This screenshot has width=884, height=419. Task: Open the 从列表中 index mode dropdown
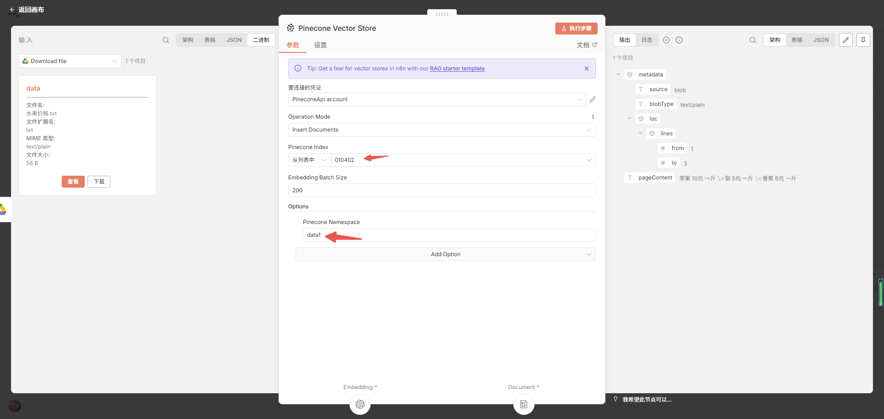(x=309, y=160)
